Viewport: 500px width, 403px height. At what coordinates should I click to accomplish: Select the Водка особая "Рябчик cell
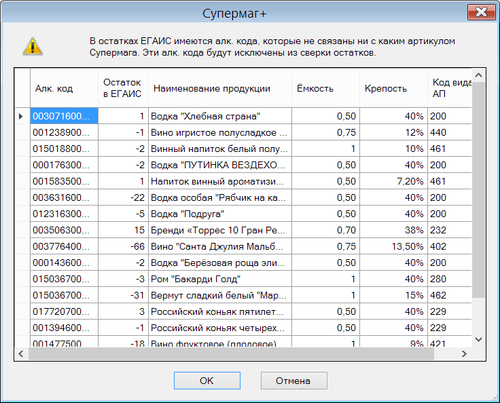(x=220, y=197)
